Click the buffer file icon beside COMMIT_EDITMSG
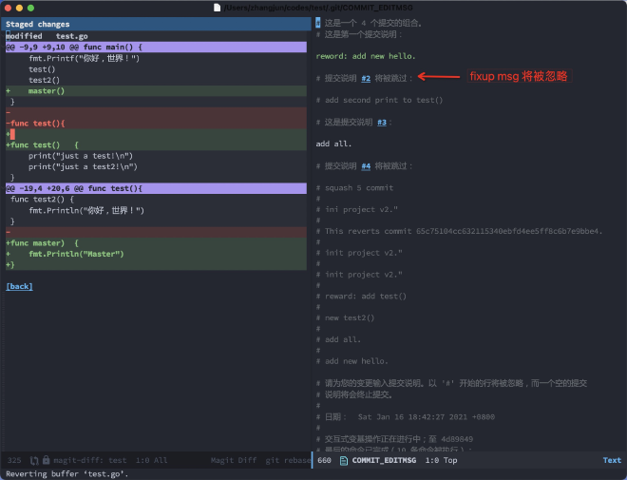Viewport: 627px width, 480px height. click(x=343, y=460)
